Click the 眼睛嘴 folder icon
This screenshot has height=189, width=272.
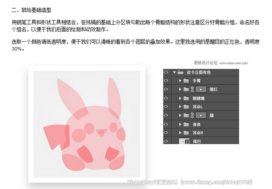tap(186, 98)
